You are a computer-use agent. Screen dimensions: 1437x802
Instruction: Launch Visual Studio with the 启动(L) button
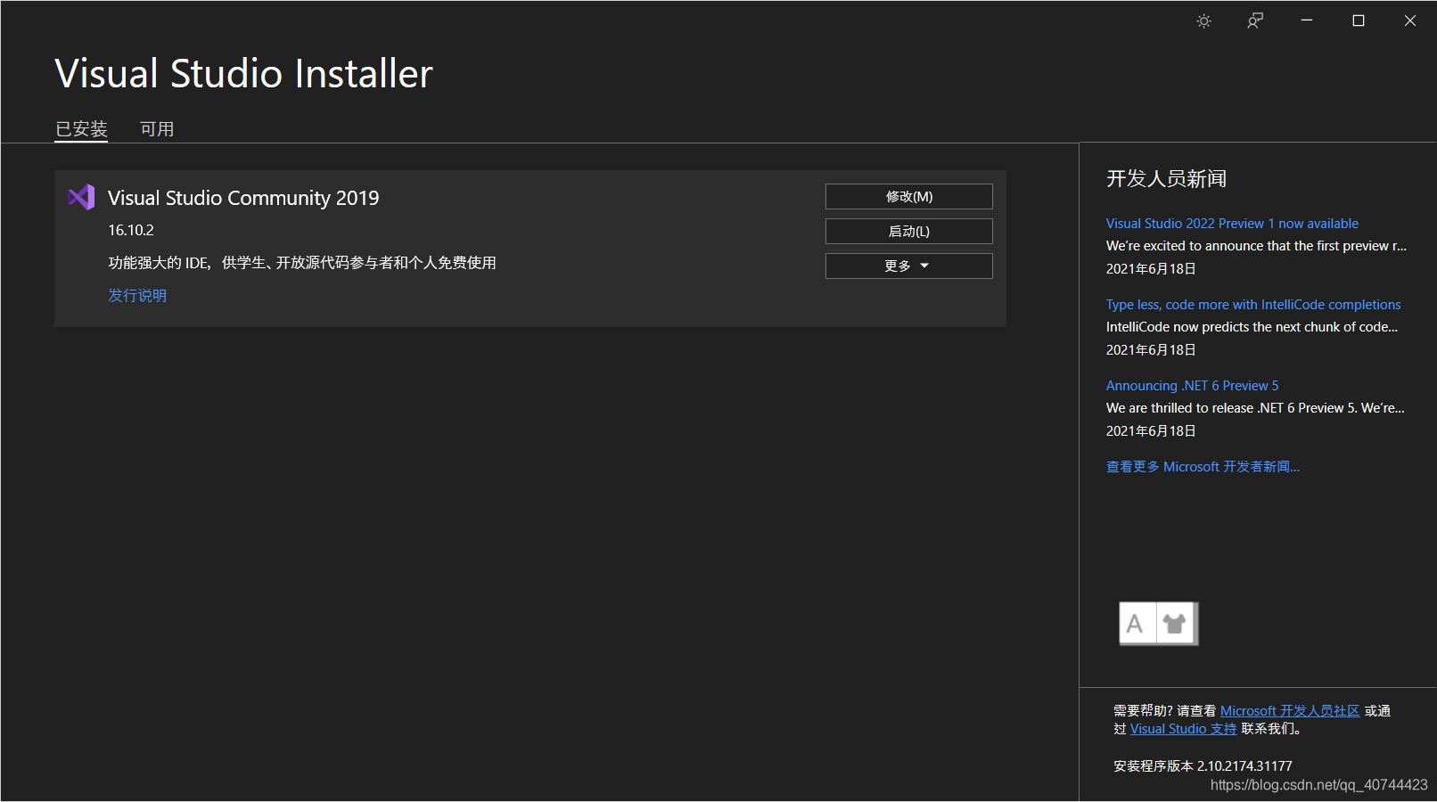pyautogui.click(x=909, y=232)
